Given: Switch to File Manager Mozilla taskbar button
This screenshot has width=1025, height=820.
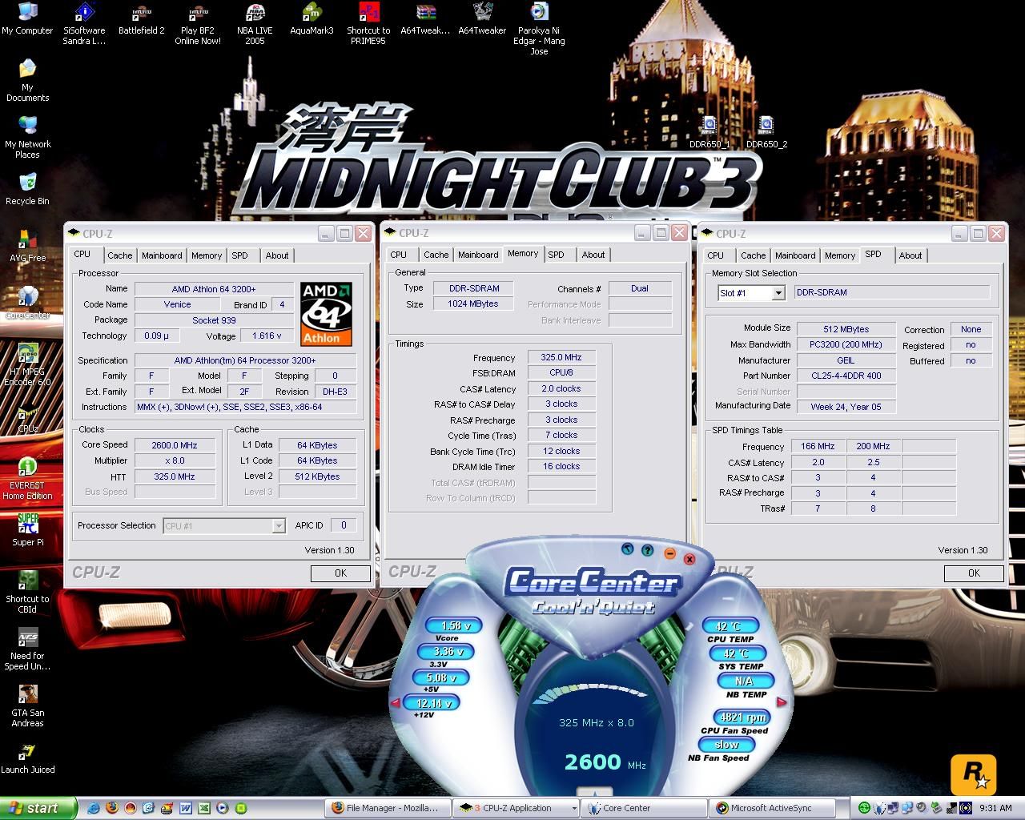Looking at the screenshot, I should coord(387,808).
